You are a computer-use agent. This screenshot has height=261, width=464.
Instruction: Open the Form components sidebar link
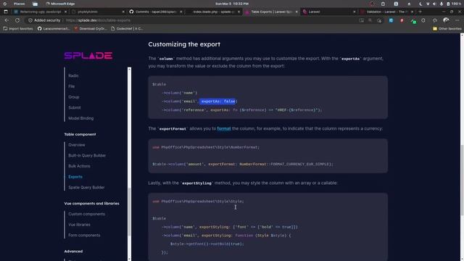click(x=84, y=235)
